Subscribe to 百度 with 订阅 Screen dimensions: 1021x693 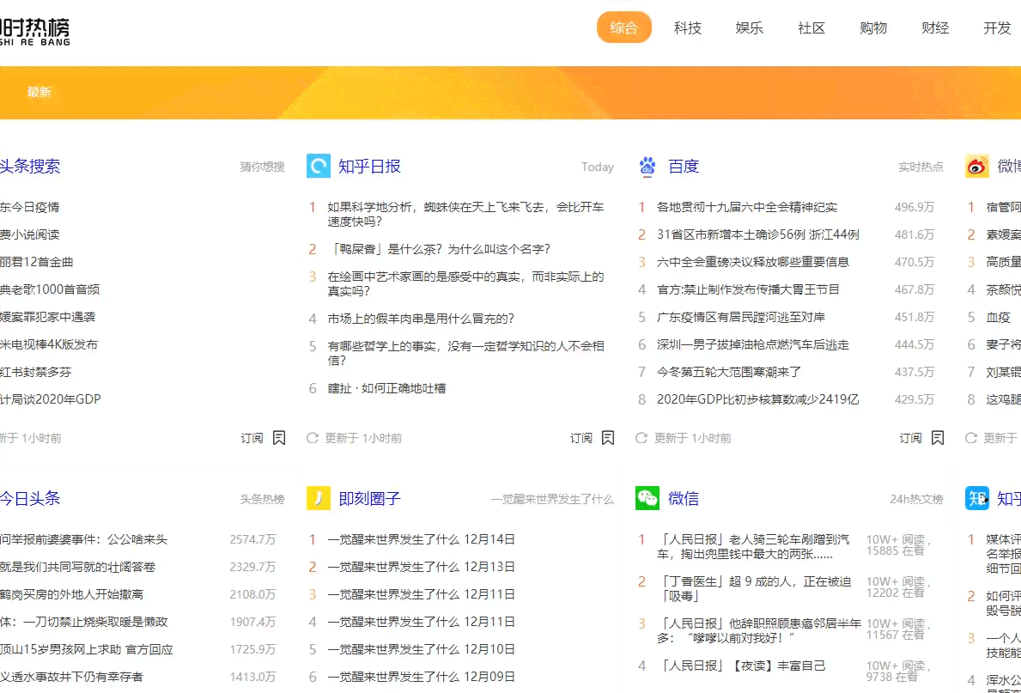pos(910,438)
